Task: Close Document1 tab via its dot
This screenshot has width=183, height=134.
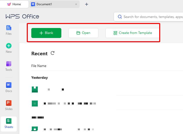Action: click(x=76, y=4)
